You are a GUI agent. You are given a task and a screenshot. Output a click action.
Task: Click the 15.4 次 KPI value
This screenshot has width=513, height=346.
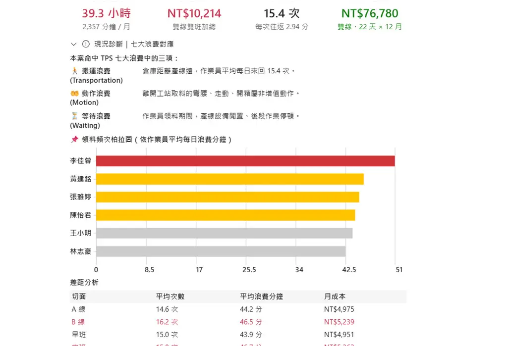point(282,13)
